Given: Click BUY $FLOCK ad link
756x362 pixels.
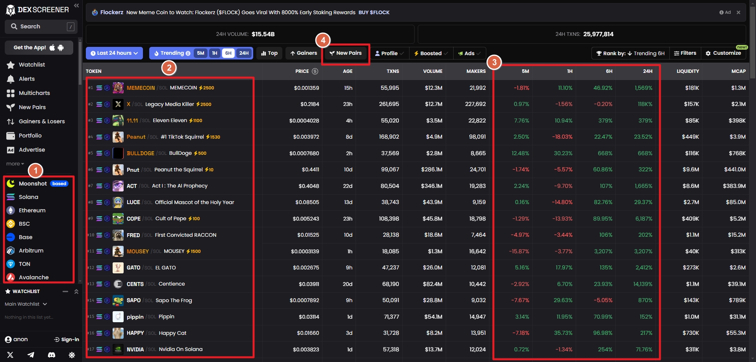Looking at the screenshot, I should point(374,13).
